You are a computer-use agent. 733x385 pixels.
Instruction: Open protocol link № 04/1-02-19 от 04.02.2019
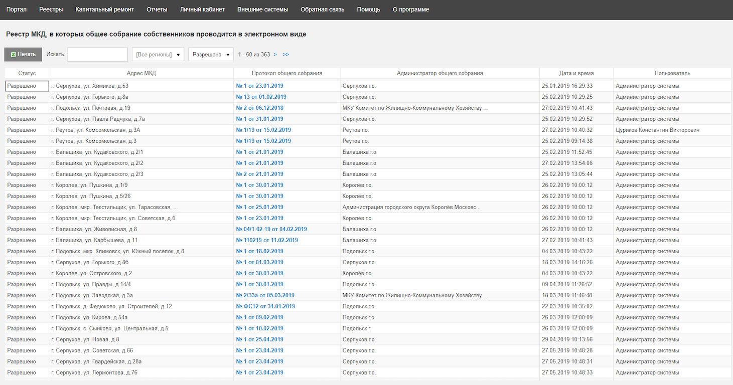point(271,230)
